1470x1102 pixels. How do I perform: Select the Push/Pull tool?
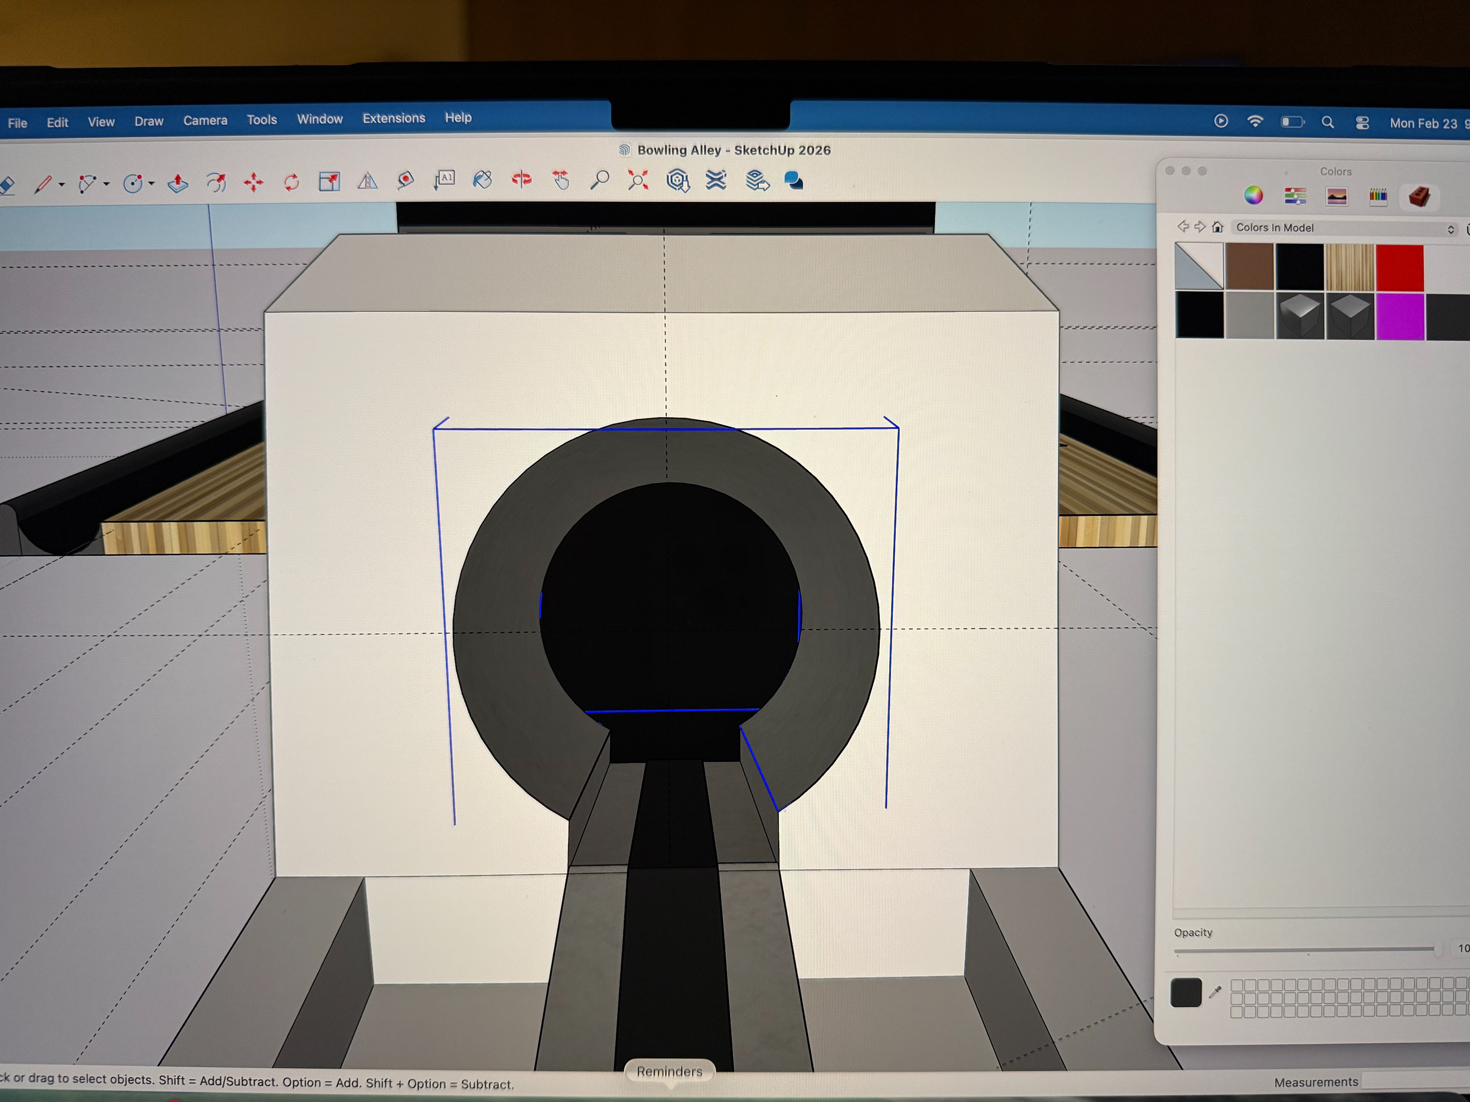pos(178,183)
